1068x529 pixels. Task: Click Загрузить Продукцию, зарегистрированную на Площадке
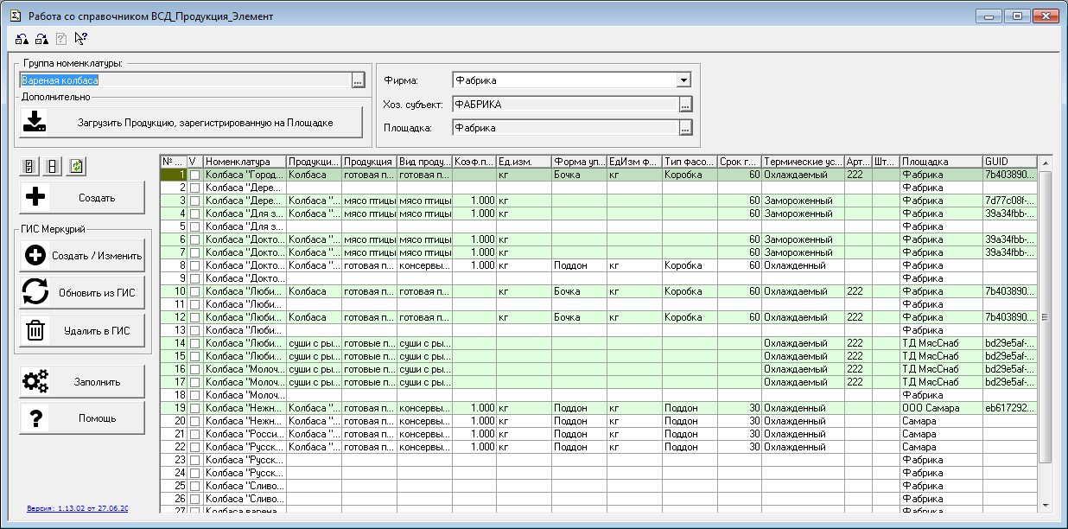point(191,123)
